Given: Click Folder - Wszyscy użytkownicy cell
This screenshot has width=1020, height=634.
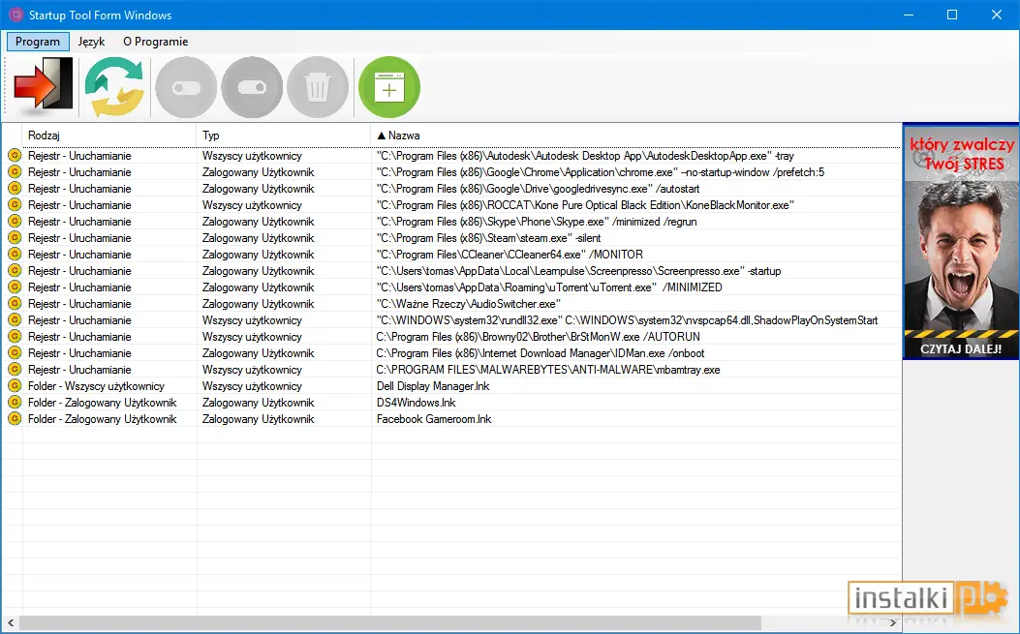Looking at the screenshot, I should (x=96, y=386).
